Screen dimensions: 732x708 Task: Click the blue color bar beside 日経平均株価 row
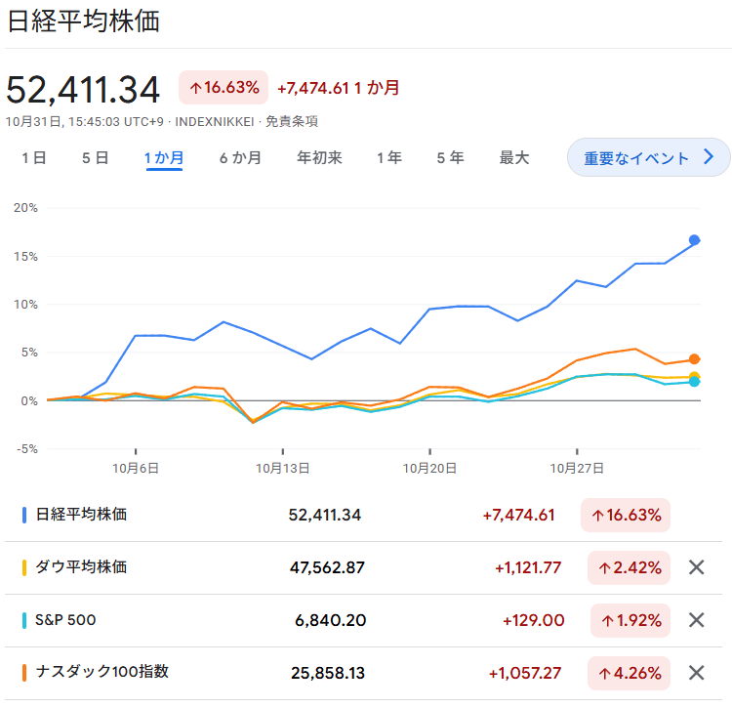[24, 515]
